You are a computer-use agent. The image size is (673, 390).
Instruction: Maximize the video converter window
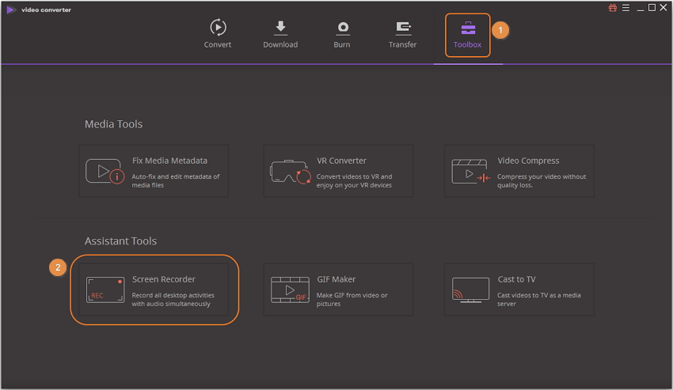[x=652, y=8]
